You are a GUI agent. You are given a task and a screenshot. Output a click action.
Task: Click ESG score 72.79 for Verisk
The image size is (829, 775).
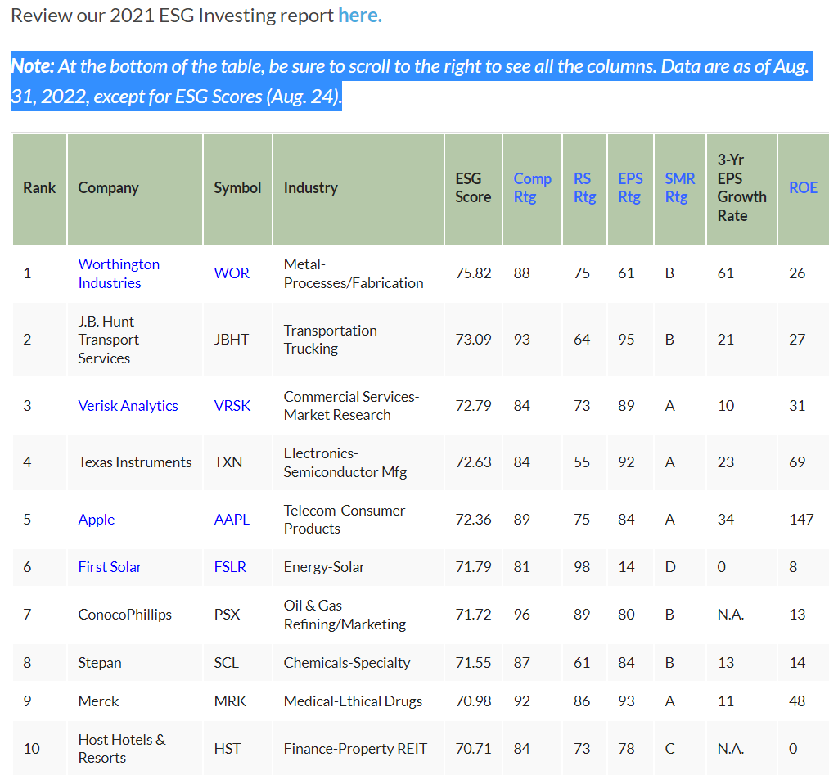tap(473, 405)
